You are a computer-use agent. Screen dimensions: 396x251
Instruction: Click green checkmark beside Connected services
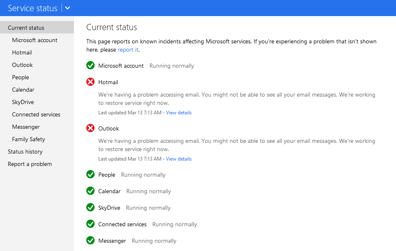click(x=90, y=224)
